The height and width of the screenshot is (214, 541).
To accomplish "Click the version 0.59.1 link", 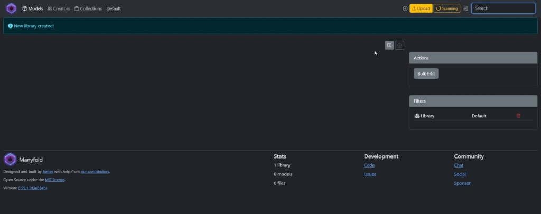I will [33, 188].
